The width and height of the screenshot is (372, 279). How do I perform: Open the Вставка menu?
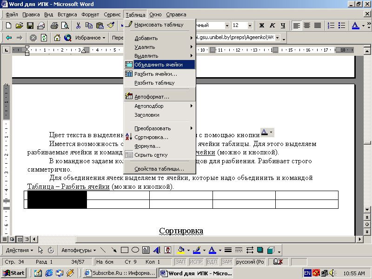click(x=67, y=14)
